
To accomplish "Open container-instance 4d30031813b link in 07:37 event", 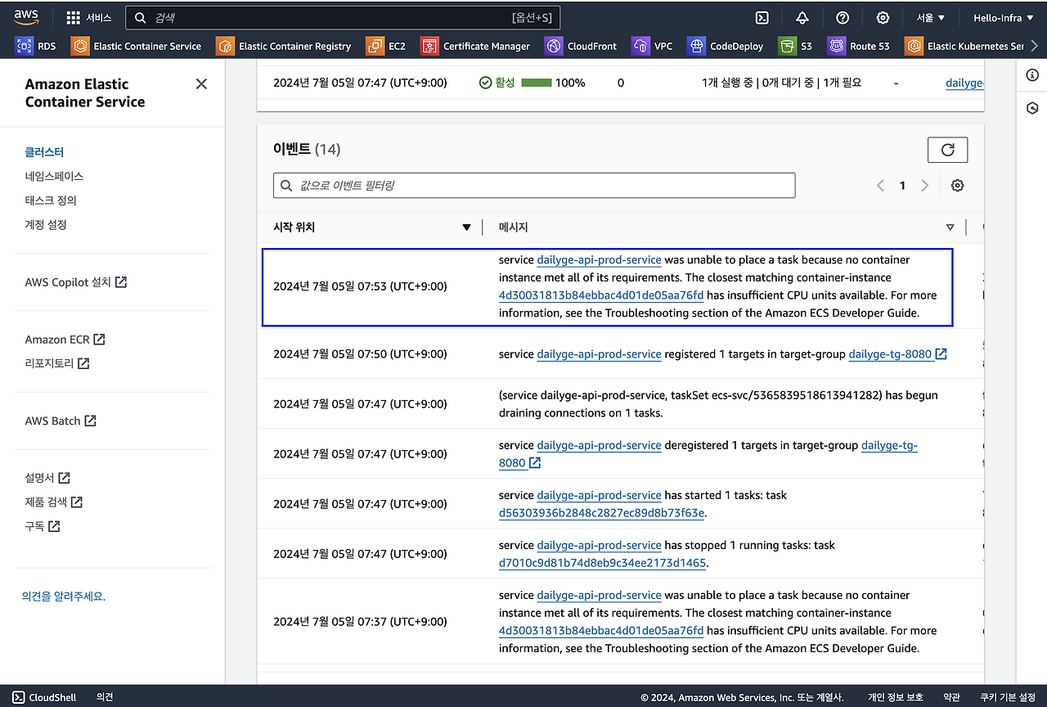I will [601, 630].
